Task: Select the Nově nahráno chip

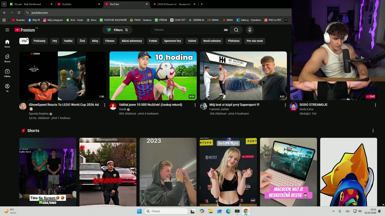Action: 212,41
